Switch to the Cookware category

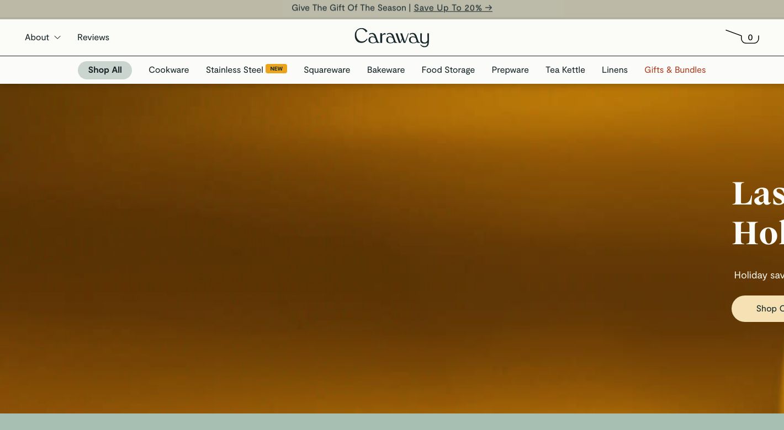pos(168,69)
